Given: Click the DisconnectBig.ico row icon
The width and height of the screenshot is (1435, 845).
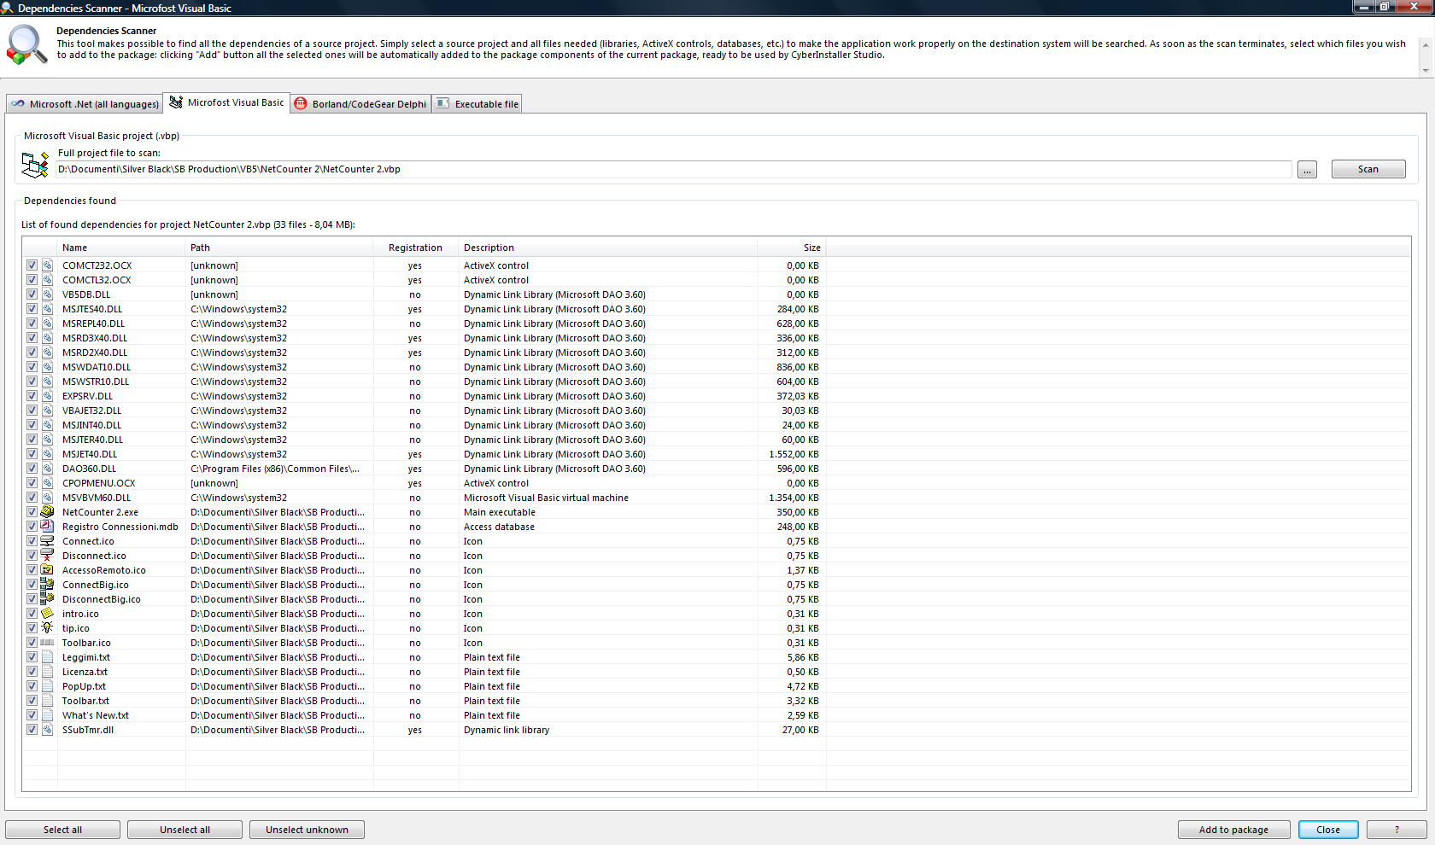Looking at the screenshot, I should point(47,599).
